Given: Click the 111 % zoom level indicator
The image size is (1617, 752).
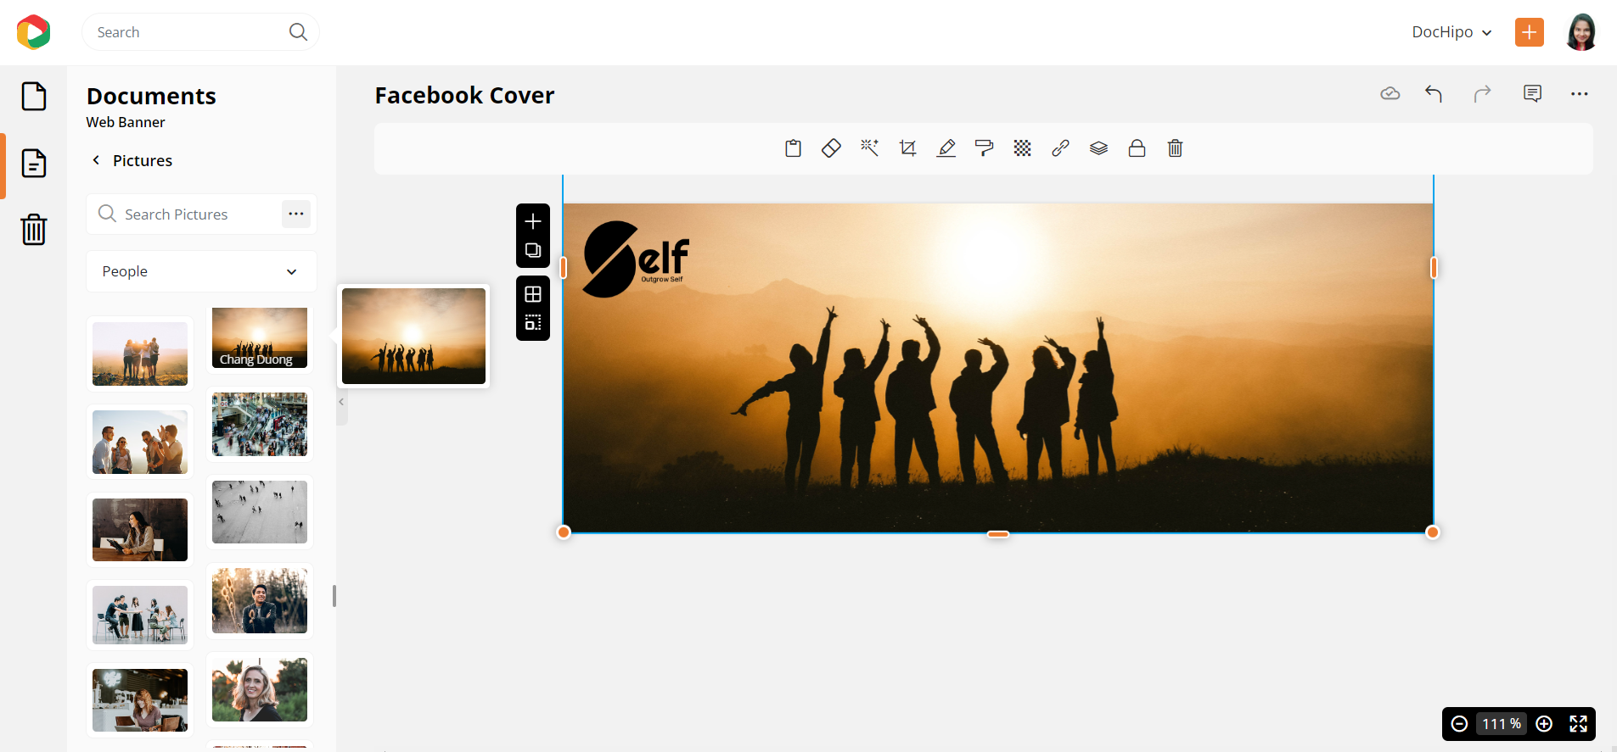Looking at the screenshot, I should point(1501,723).
